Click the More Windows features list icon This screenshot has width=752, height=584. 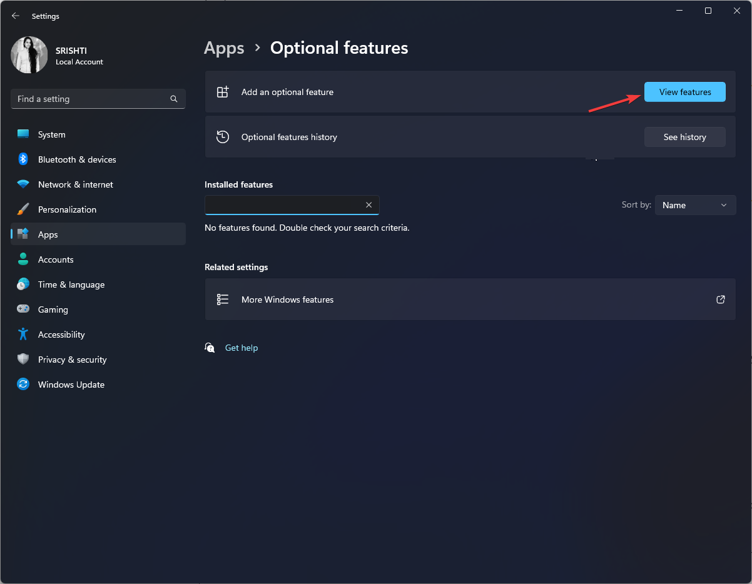click(x=223, y=300)
